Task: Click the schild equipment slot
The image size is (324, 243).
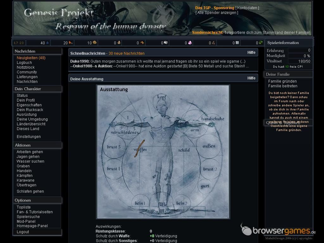Action: 184,150
